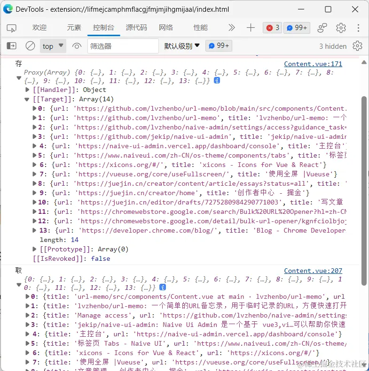The height and width of the screenshot is (371, 369).
Task: Expand Target item 9 juejin creator home
Action: 35,193
